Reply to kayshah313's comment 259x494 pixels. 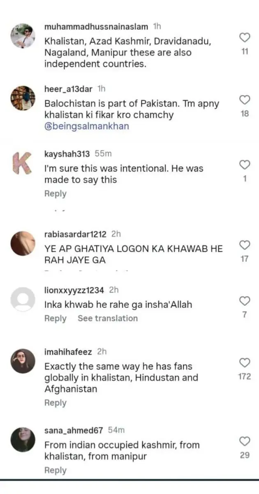pos(55,193)
